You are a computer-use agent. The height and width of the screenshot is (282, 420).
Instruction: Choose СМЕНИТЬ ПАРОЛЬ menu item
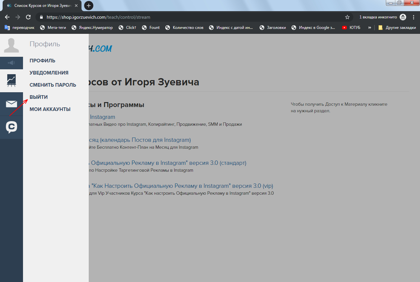(x=53, y=85)
